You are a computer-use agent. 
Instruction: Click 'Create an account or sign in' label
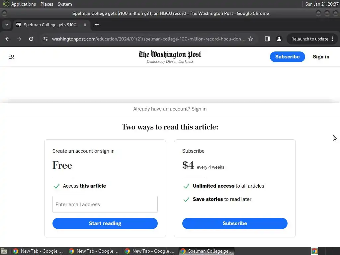83,151
